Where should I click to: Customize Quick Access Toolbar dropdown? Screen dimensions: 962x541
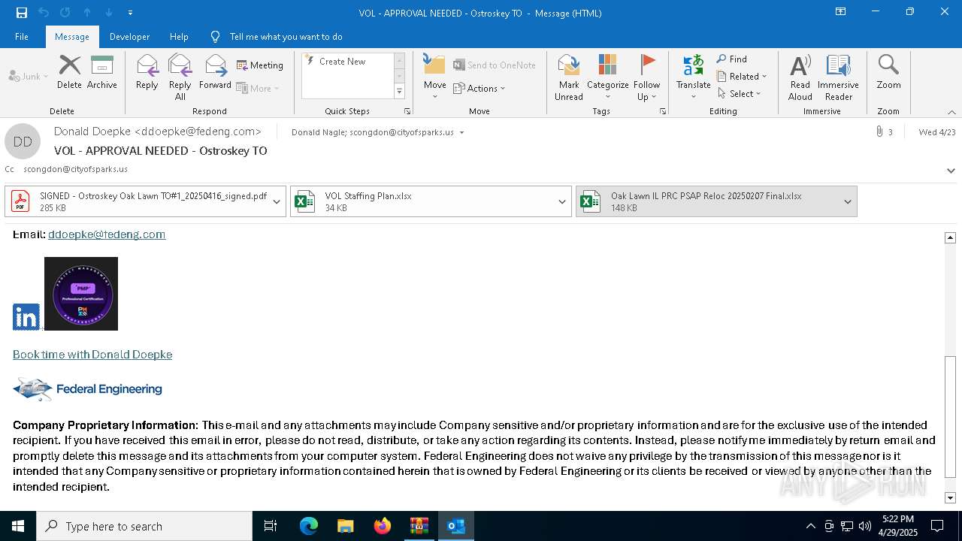131,13
